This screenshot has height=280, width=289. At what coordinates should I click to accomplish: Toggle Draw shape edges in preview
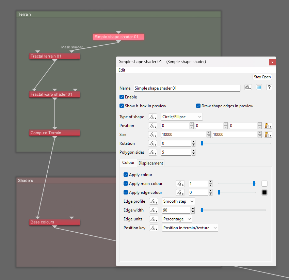tap(198, 106)
